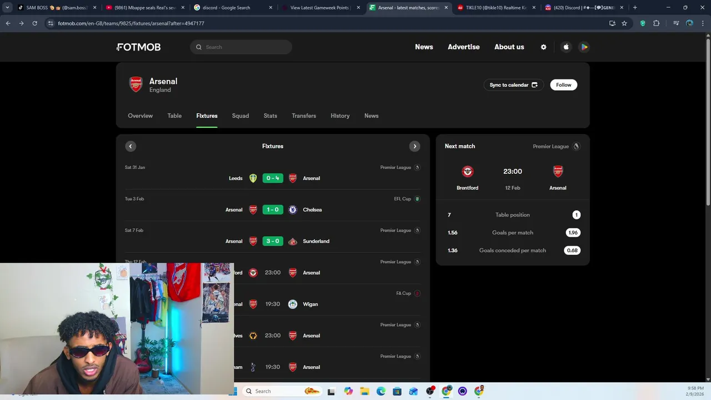
Task: Switch to the Table tab
Action: (174, 116)
